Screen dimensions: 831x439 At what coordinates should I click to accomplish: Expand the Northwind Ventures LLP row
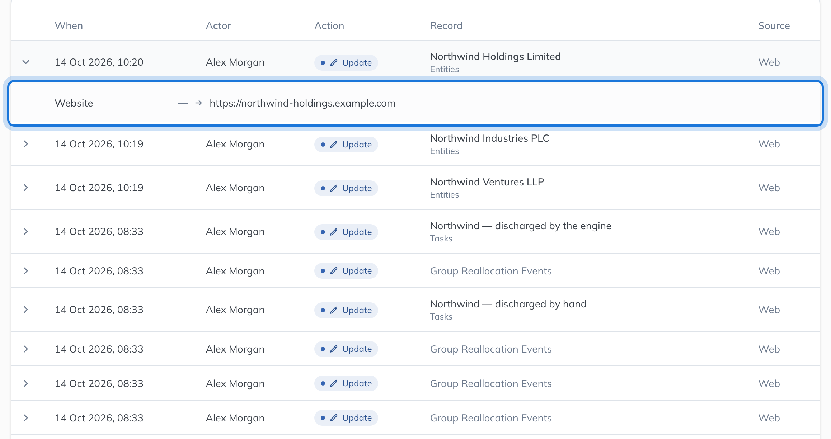(26, 188)
